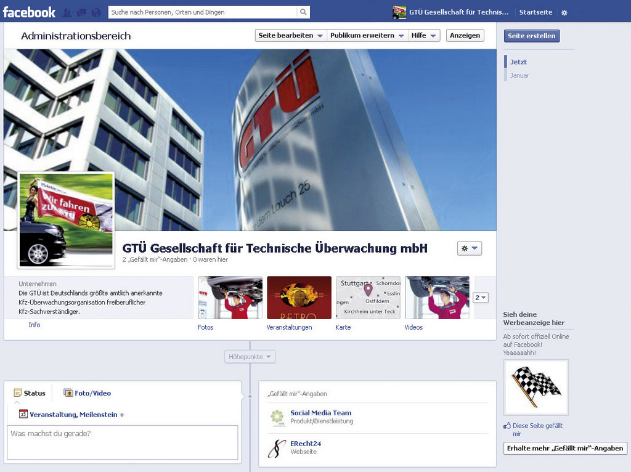Open the Info link
Viewport: 631px width, 472px height.
[x=35, y=325]
